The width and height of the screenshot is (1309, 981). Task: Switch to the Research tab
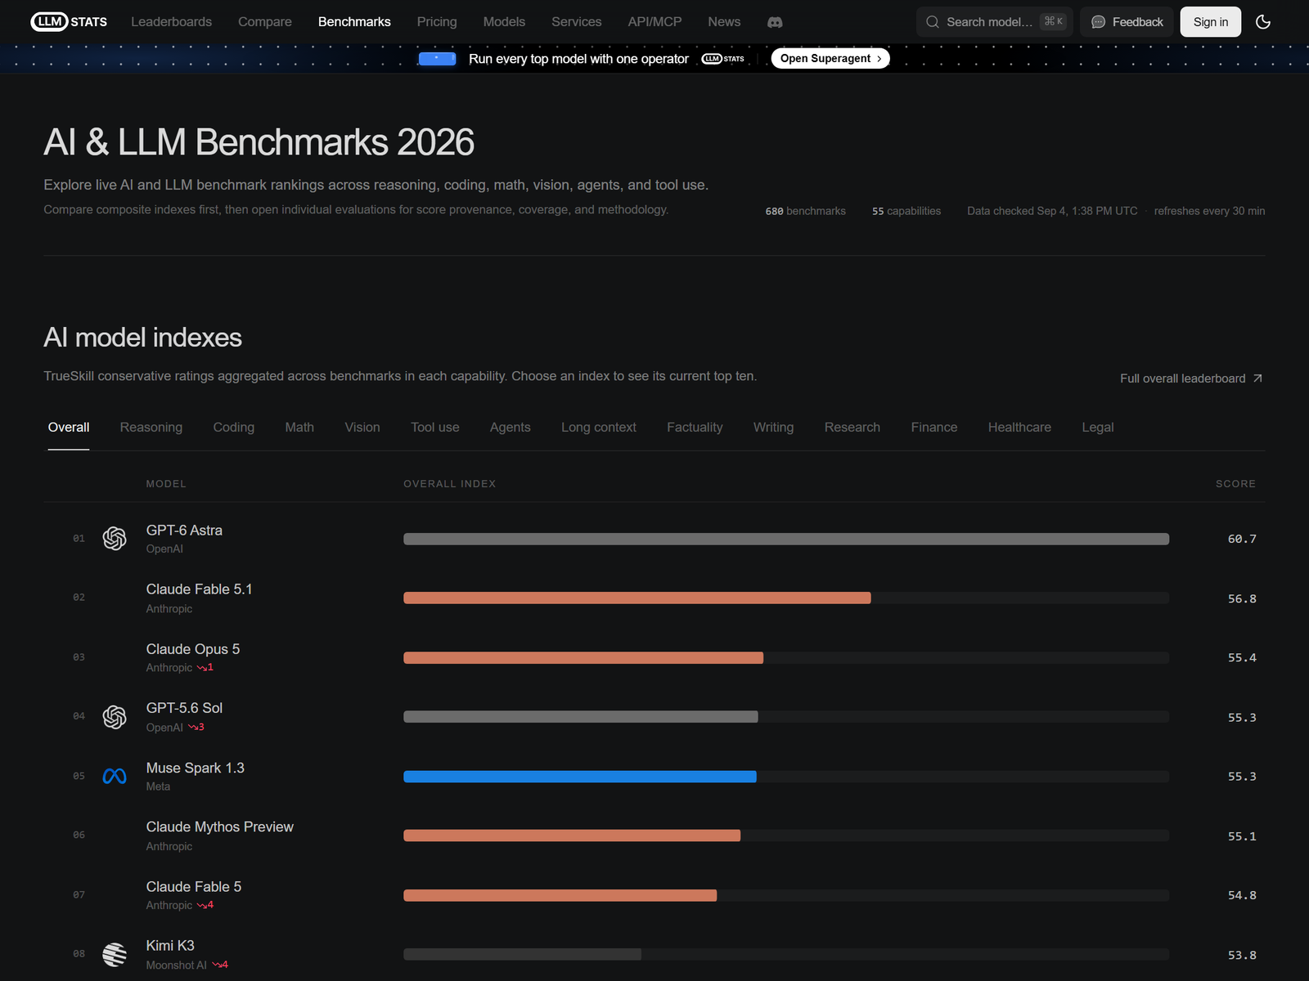(852, 428)
